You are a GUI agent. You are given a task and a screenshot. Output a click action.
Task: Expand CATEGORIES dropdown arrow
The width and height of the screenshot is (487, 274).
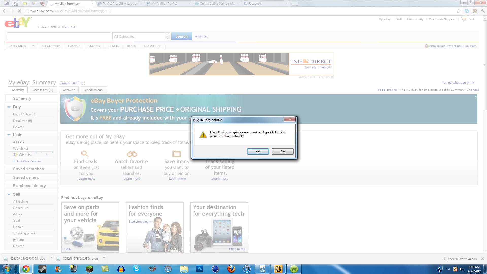[x=33, y=46]
